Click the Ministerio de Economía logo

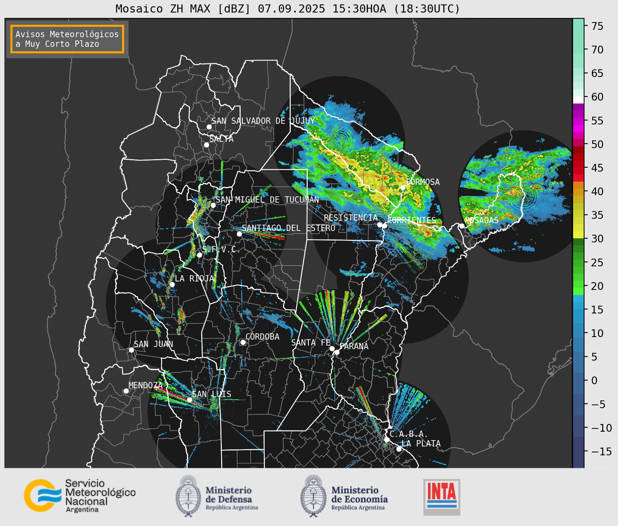pyautogui.click(x=344, y=496)
